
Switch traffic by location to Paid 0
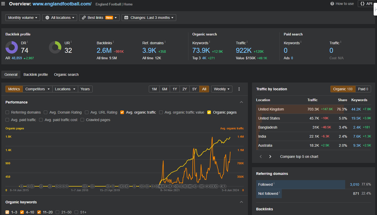pos(363,89)
